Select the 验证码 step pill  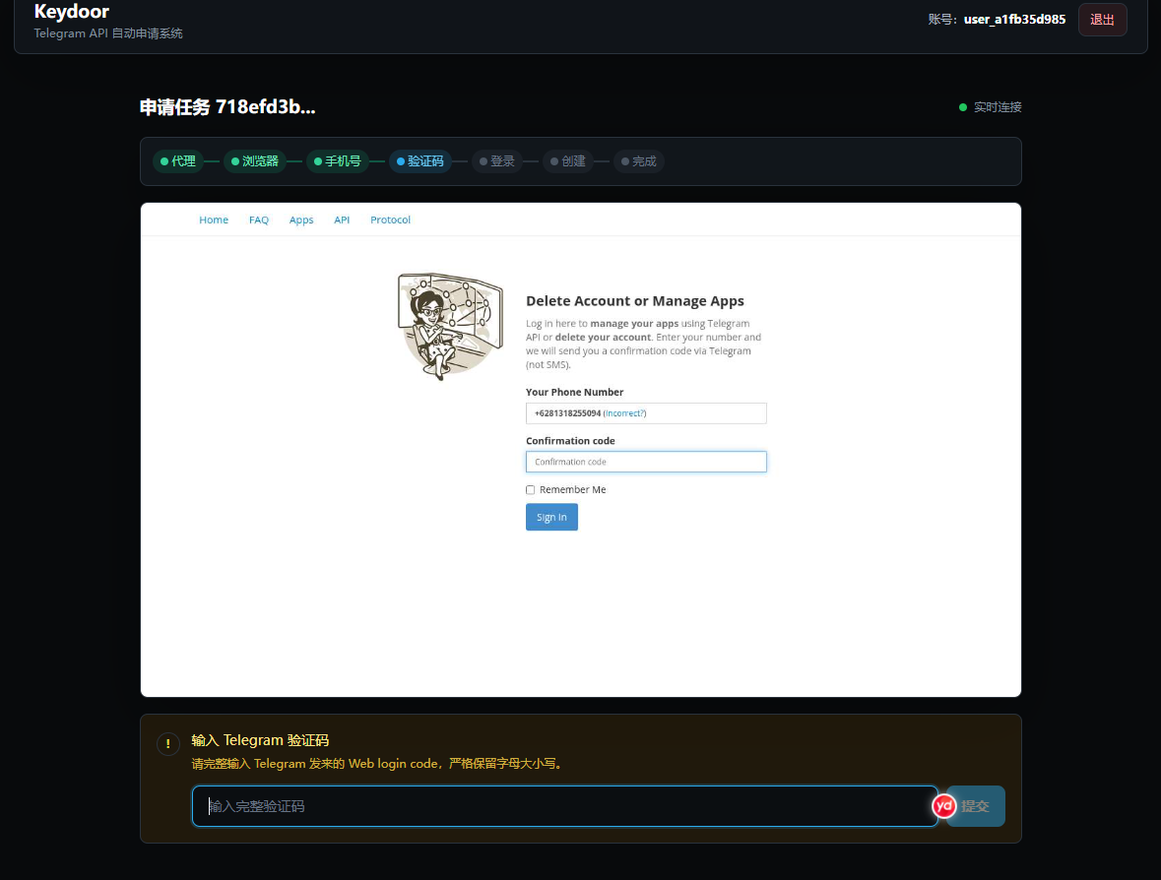(x=419, y=161)
